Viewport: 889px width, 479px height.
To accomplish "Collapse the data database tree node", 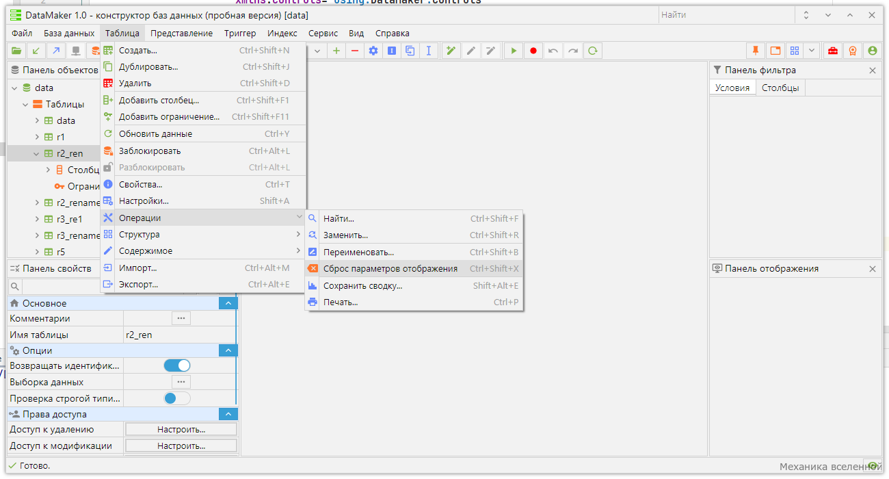I will 14,88.
